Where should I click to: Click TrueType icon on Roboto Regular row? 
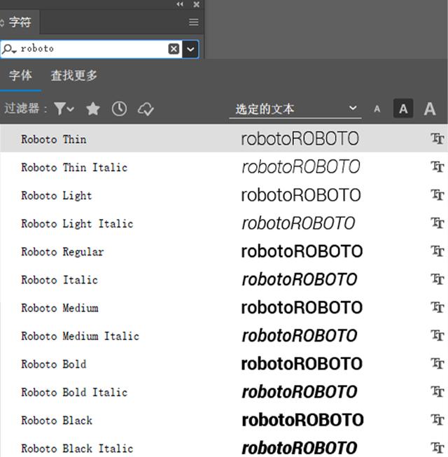(437, 251)
